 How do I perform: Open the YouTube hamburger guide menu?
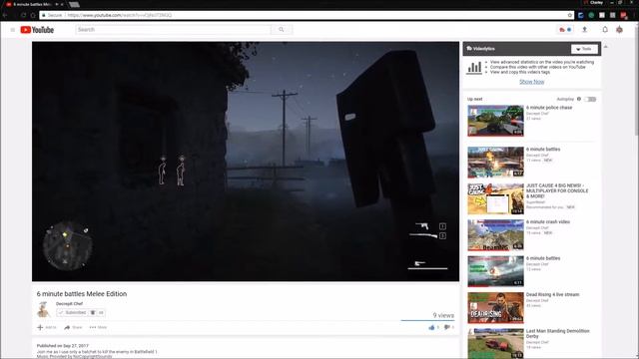pos(13,30)
